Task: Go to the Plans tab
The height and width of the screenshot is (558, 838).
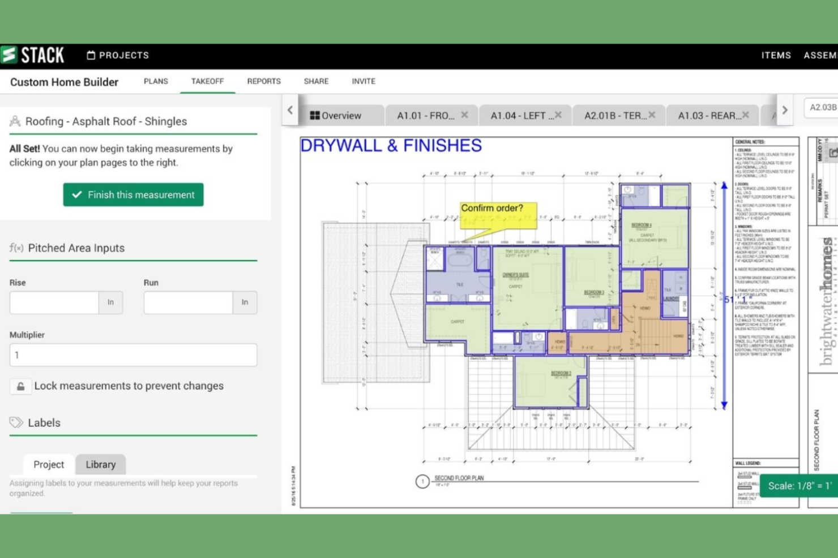Action: [x=156, y=81]
